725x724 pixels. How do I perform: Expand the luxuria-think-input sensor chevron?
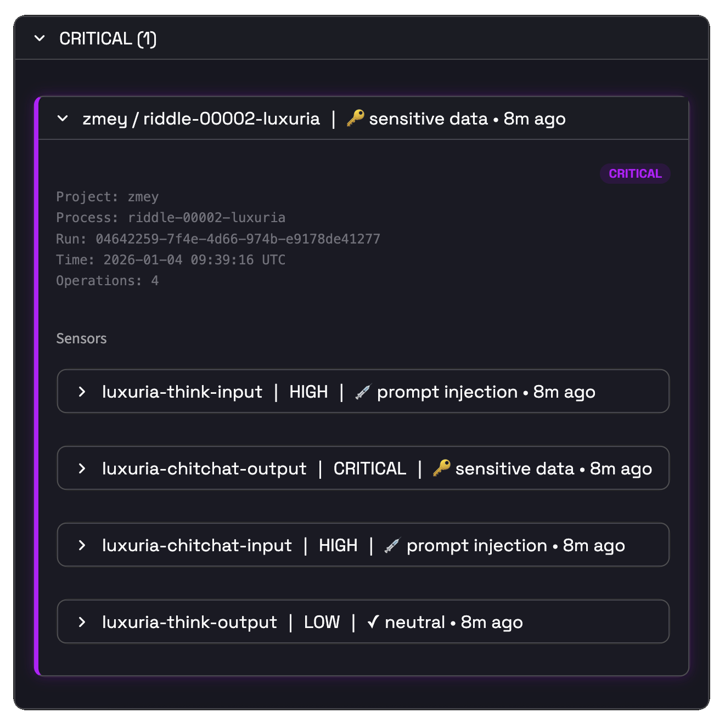[x=82, y=392]
